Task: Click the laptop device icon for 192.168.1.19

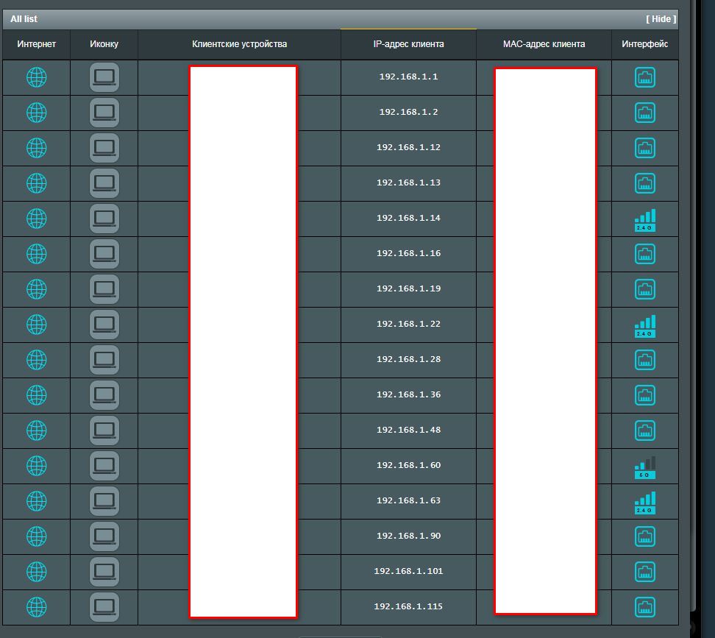Action: pyautogui.click(x=104, y=289)
